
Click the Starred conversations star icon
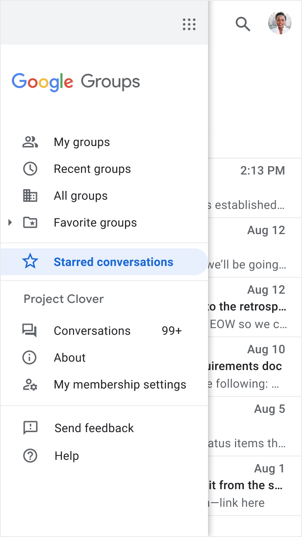pyautogui.click(x=30, y=262)
